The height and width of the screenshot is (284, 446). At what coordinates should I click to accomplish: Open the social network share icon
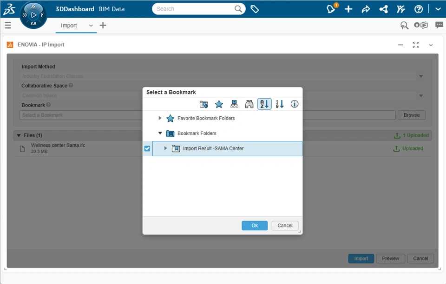click(383, 9)
